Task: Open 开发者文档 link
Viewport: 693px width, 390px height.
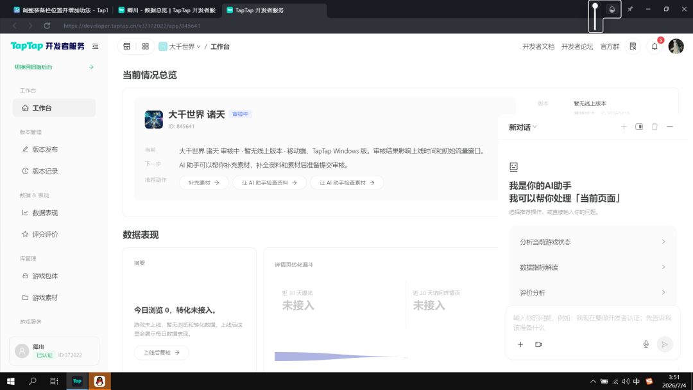Action: coord(538,46)
